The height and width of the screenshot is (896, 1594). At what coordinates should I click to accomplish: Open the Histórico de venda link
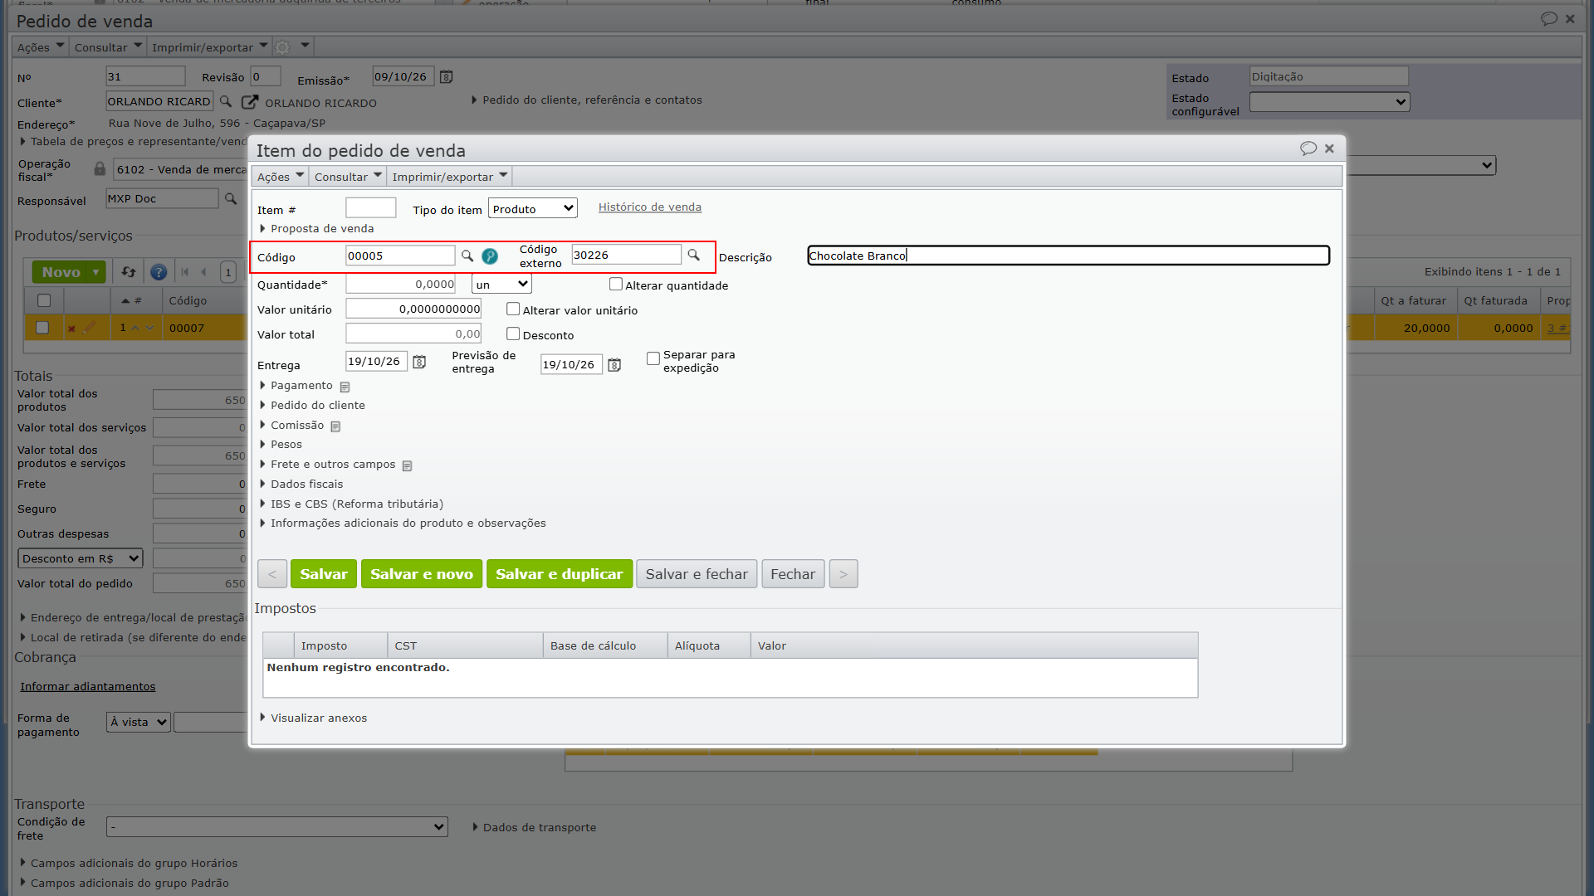(x=650, y=207)
